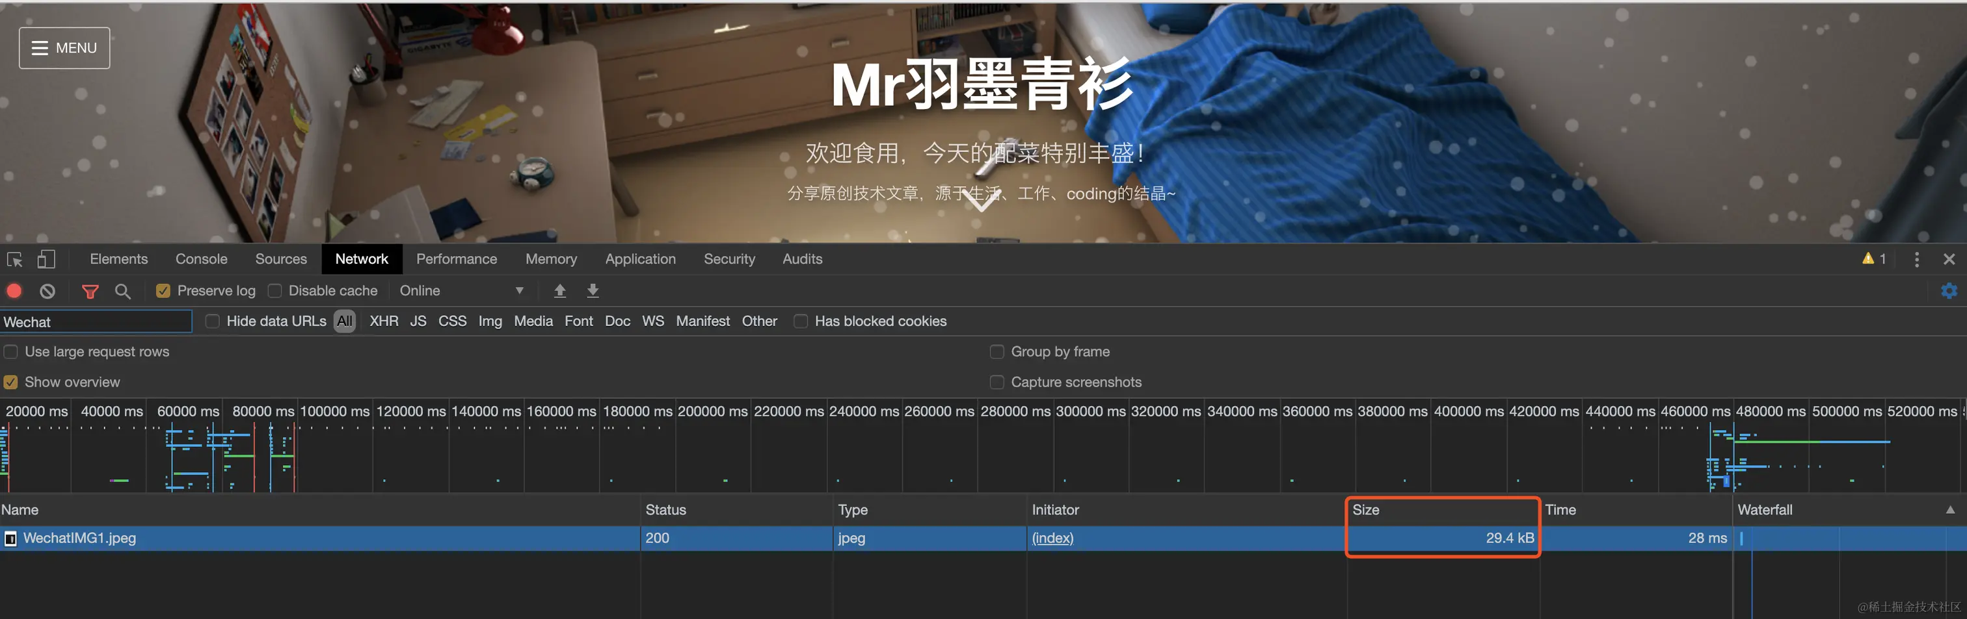The height and width of the screenshot is (619, 1967).
Task: Click the 480000 ms overview timeline marker
Action: click(1771, 412)
